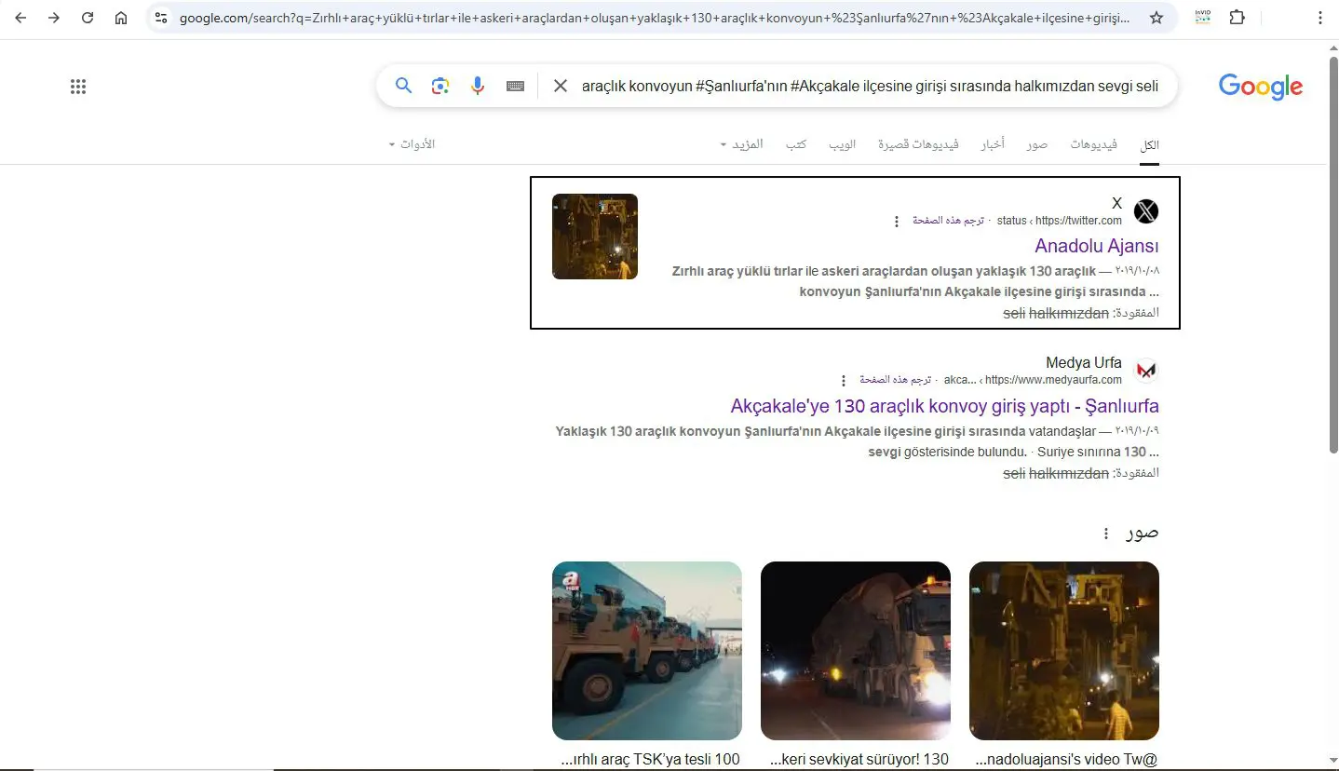Click the Medya Urfa site favicon
The width and height of the screenshot is (1339, 771).
pyautogui.click(x=1146, y=371)
